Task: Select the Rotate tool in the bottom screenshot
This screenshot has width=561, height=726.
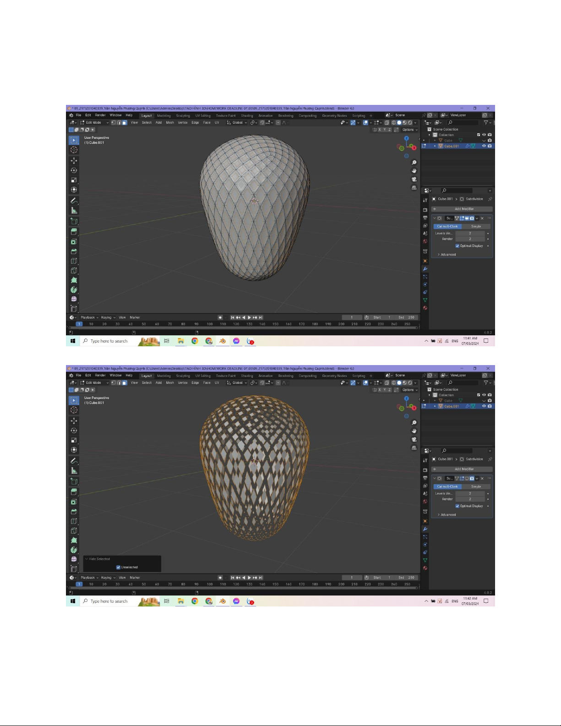Action: [x=74, y=431]
